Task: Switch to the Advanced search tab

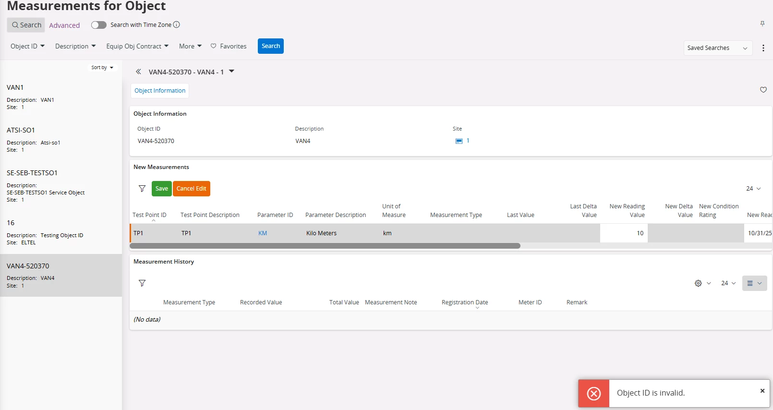Action: coord(64,25)
